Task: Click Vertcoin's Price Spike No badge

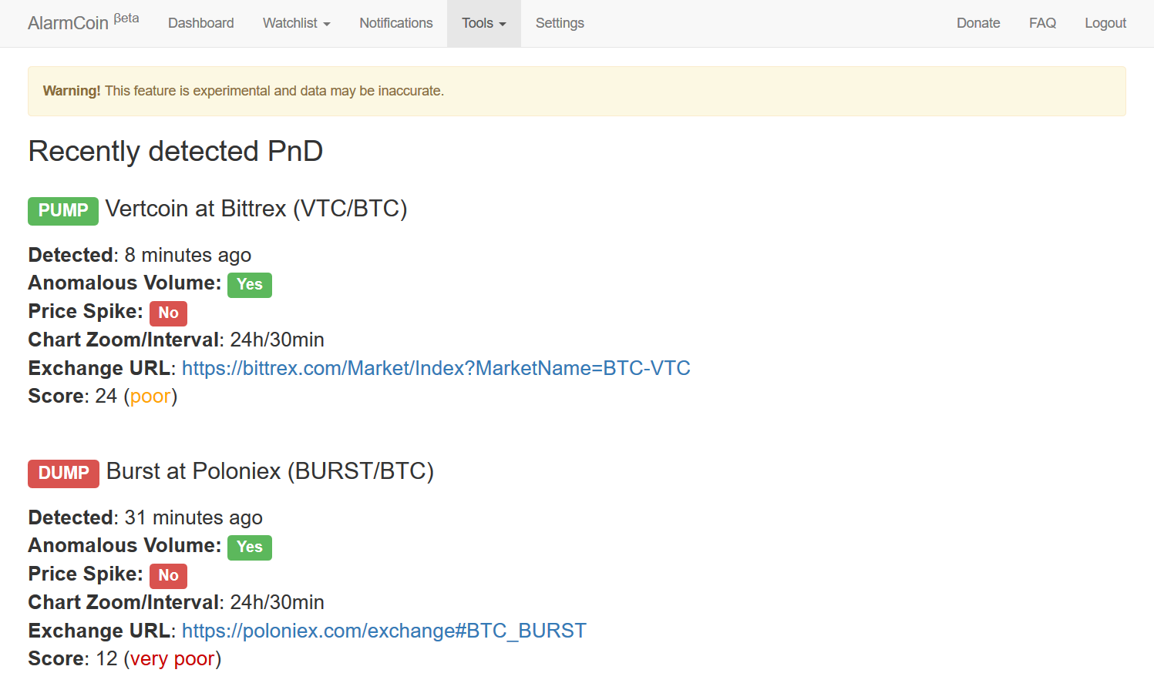Action: (168, 313)
